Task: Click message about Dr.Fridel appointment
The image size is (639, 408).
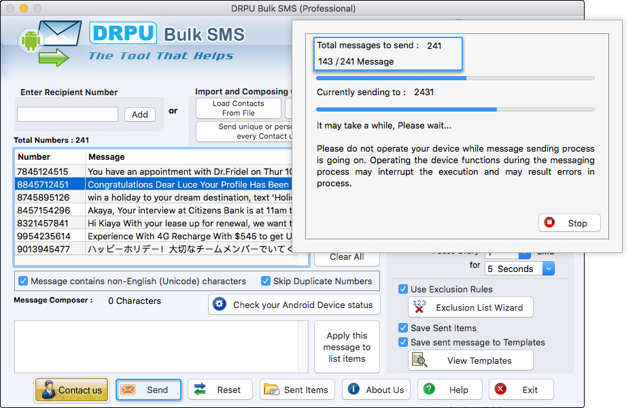Action: click(x=190, y=171)
